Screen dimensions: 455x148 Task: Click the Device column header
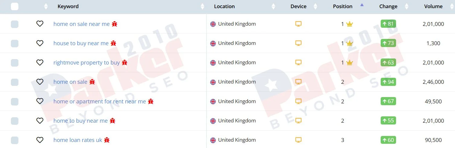tap(298, 6)
